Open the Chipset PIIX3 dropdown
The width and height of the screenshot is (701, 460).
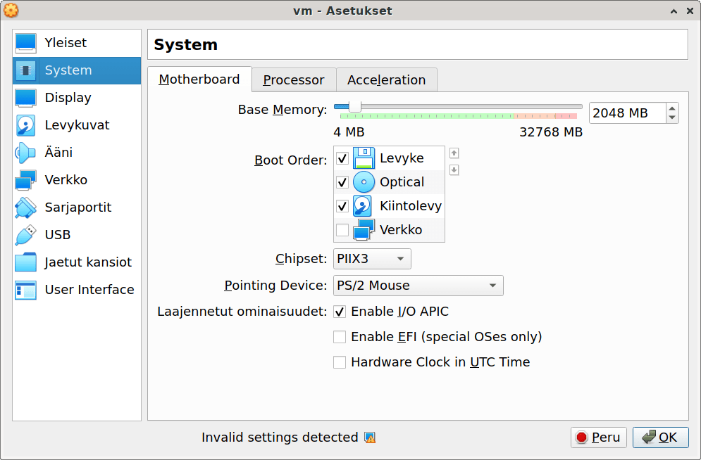click(372, 259)
